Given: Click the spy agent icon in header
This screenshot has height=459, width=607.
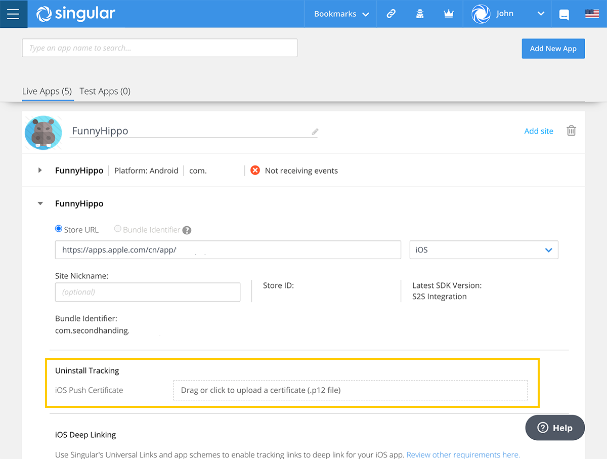Looking at the screenshot, I should tap(420, 14).
